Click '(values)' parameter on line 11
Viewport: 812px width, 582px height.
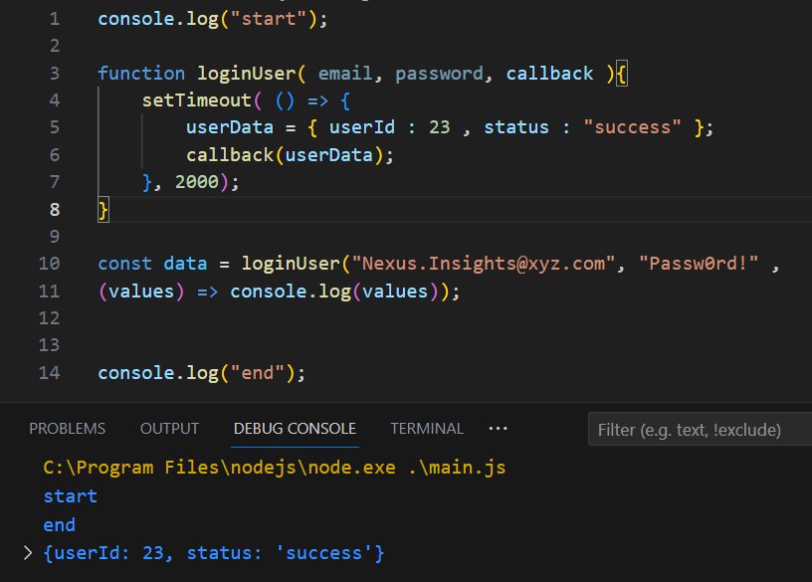[141, 291]
